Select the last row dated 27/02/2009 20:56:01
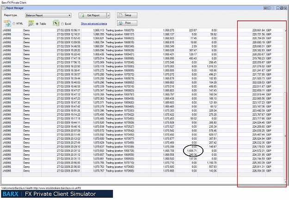Image resolution: width=289 pixels, height=200 pixels. click(x=142, y=171)
